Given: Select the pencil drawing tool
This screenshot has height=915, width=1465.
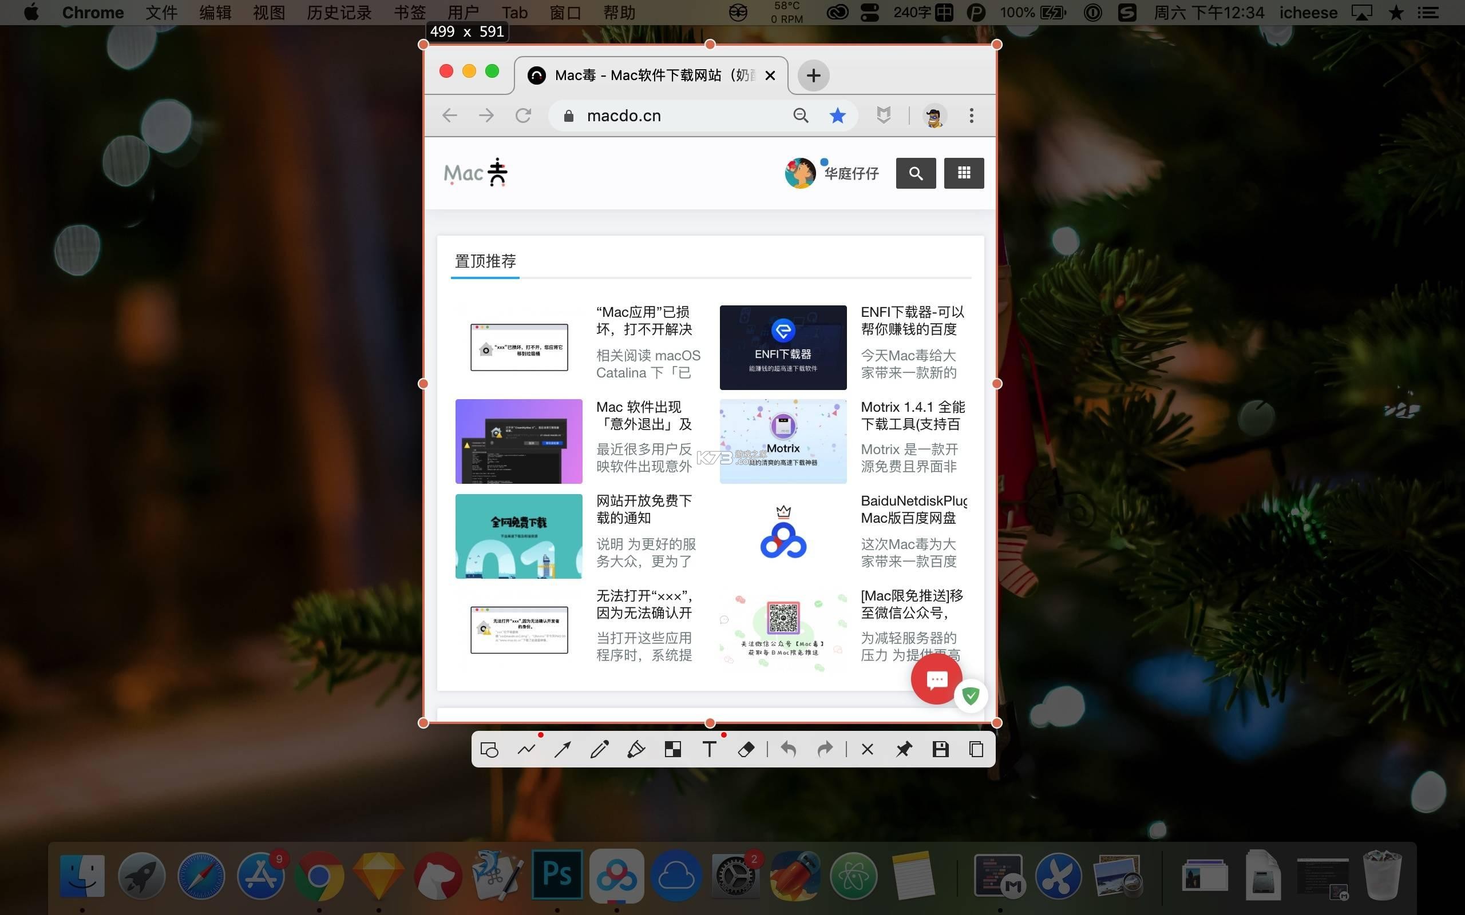Looking at the screenshot, I should (599, 749).
